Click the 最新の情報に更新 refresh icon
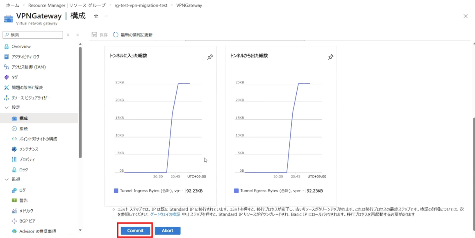Viewport: 475px width, 238px height. click(116, 35)
